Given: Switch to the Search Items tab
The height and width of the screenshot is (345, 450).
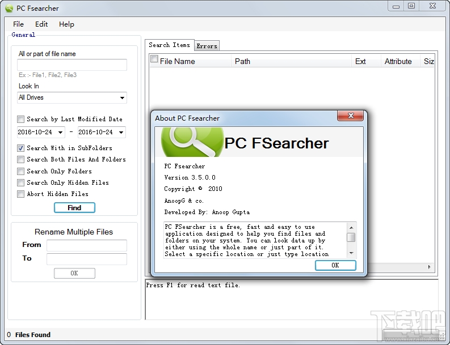Looking at the screenshot, I should (169, 45).
